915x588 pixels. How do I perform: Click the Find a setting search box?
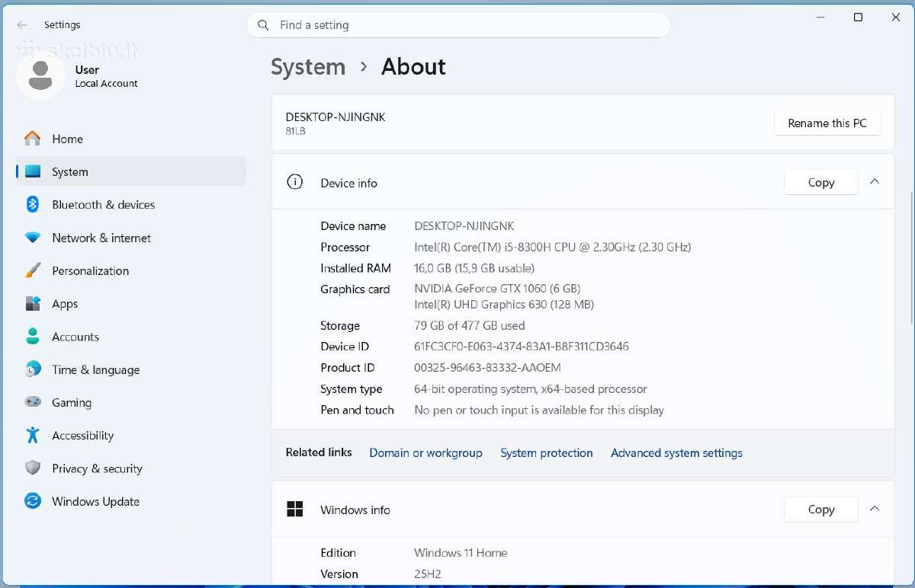point(459,25)
